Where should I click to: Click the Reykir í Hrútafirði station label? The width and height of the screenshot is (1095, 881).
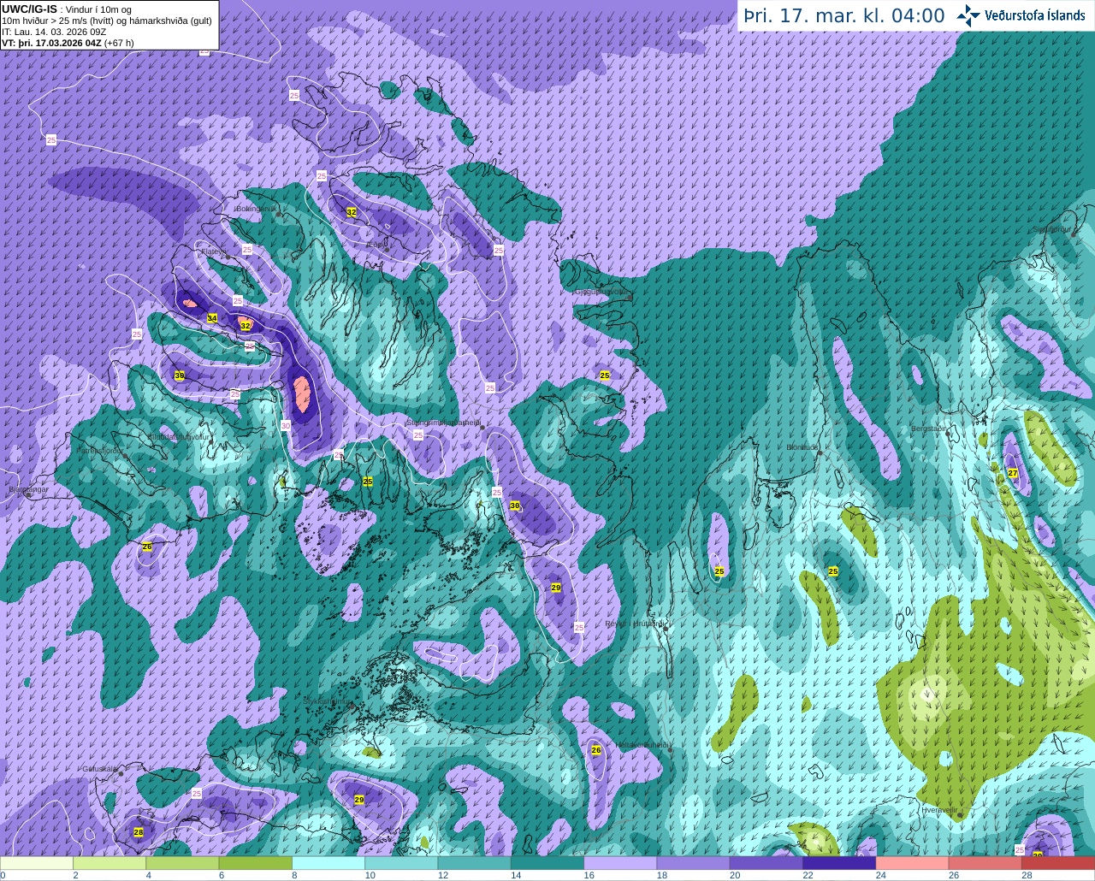[x=635, y=624]
